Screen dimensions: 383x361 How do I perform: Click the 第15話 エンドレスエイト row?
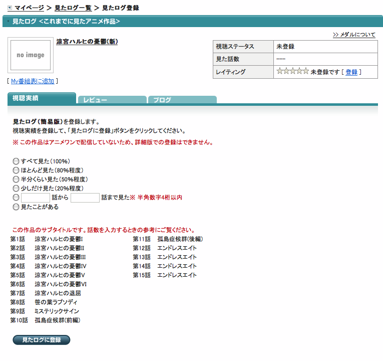165,275
